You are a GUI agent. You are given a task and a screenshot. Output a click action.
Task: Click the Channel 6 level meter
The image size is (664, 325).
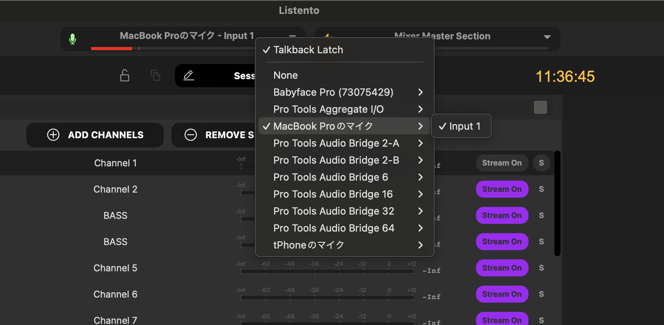click(327, 298)
